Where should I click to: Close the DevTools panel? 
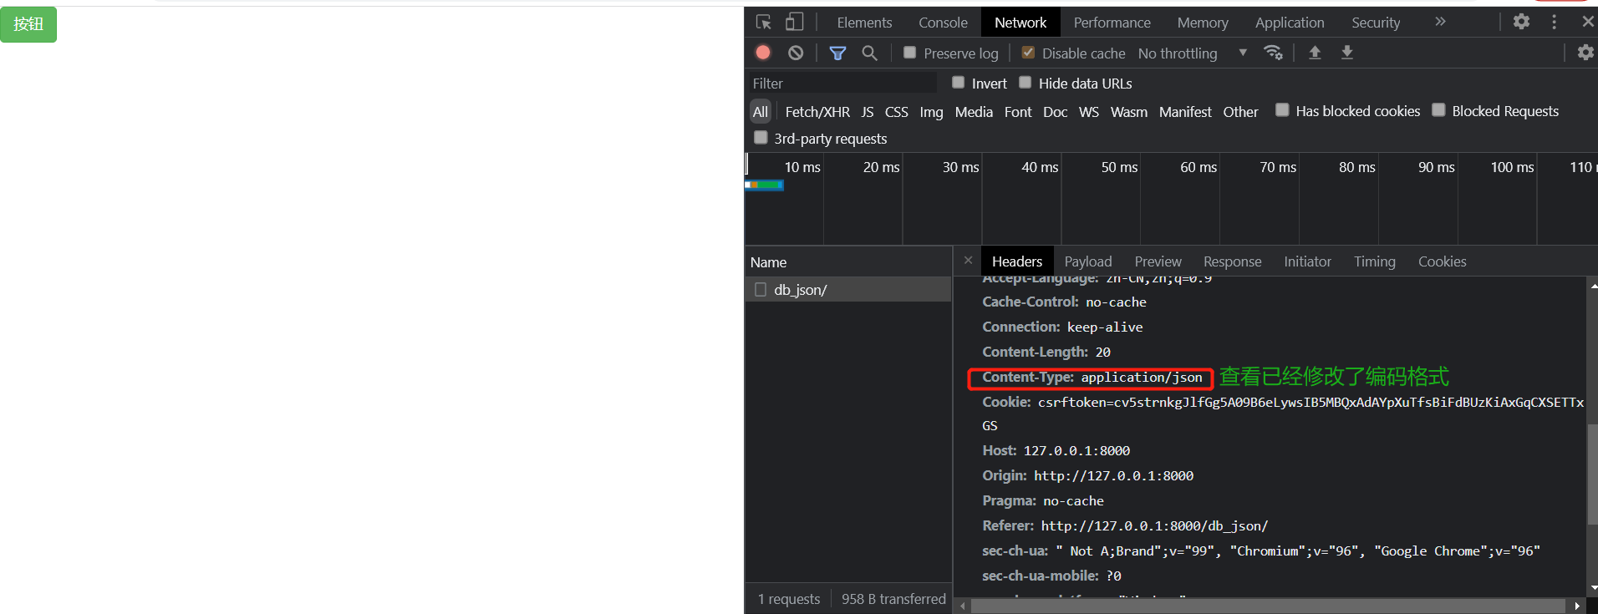pos(1587,22)
